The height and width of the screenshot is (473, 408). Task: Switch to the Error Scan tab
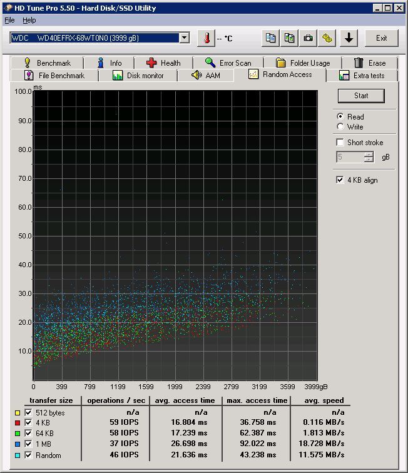click(228, 63)
